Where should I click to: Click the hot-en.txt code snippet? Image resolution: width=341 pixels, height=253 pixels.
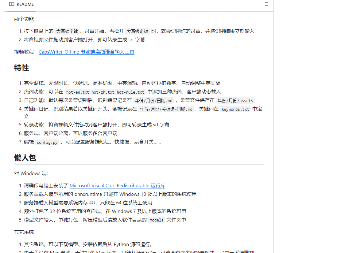click(x=77, y=92)
